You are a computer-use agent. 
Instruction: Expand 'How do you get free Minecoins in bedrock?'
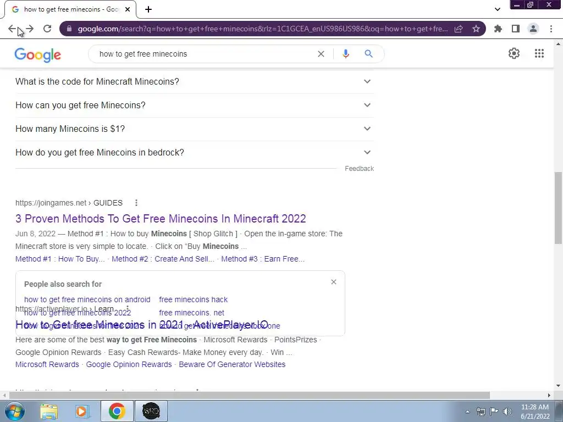(194, 153)
